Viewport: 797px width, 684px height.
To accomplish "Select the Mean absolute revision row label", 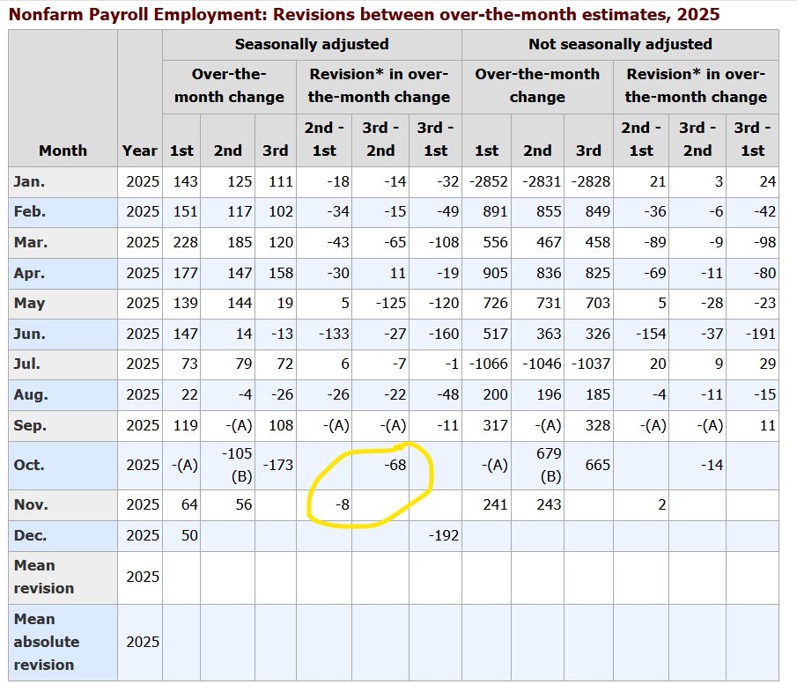I will point(46,642).
